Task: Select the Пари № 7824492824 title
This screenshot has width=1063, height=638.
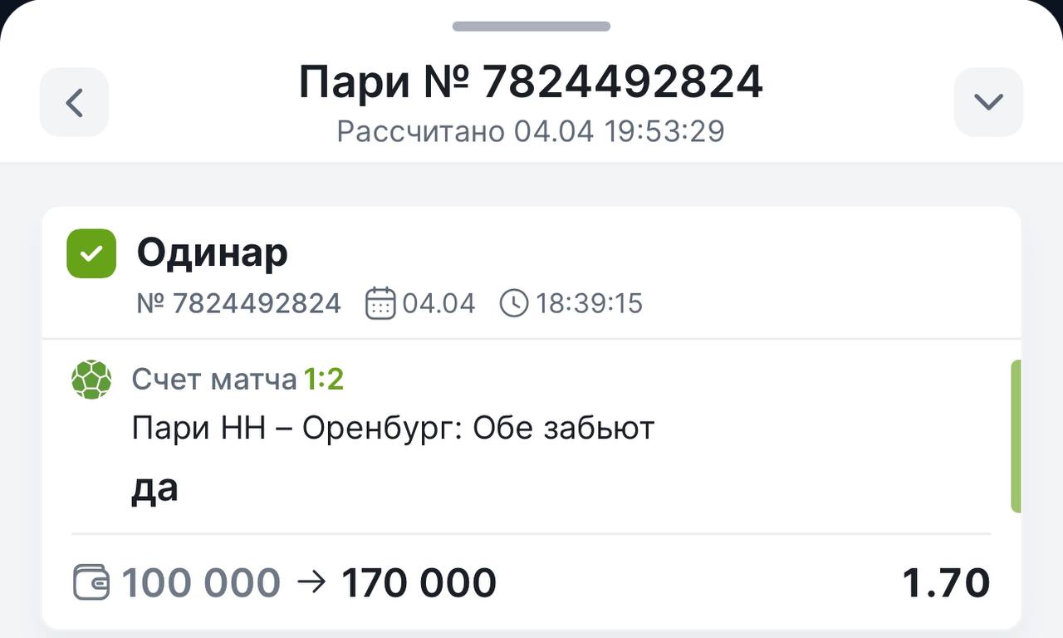Action: tap(531, 81)
